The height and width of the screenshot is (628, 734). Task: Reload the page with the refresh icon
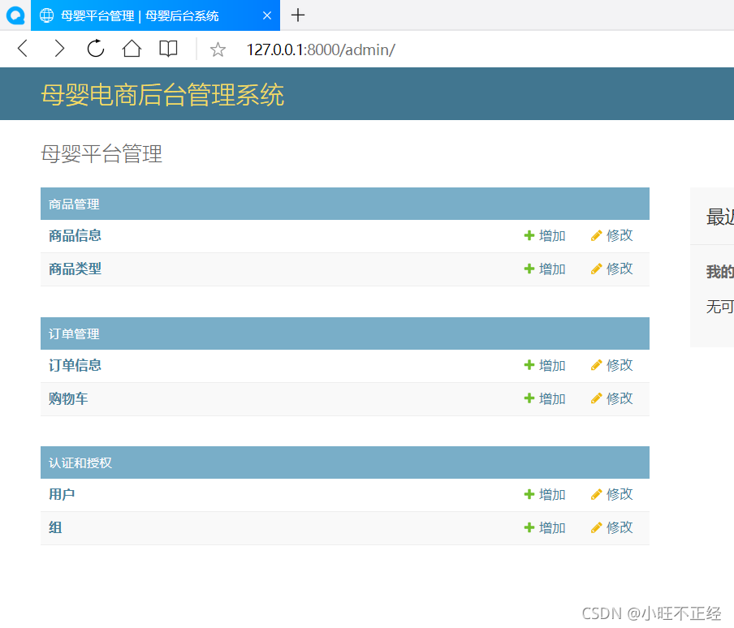tap(96, 48)
